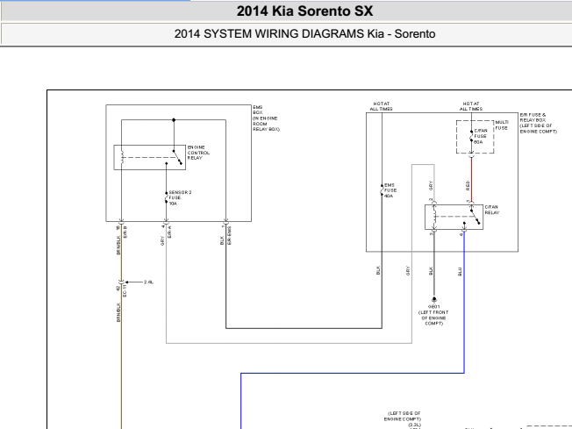
Task: Click the 'ENGINE CONTROL RELAY' label
Action: coord(198,153)
